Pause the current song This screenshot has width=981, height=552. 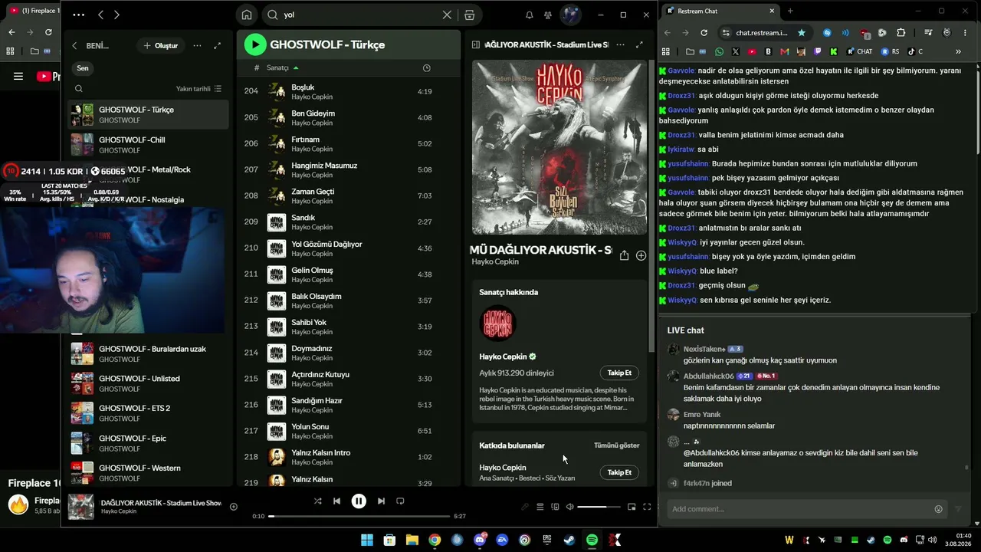[x=359, y=501]
